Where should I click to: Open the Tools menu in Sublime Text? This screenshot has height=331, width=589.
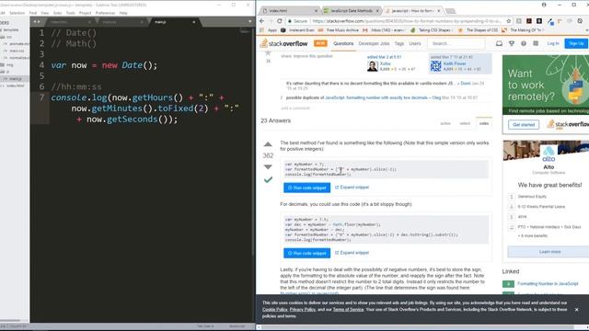click(x=70, y=13)
